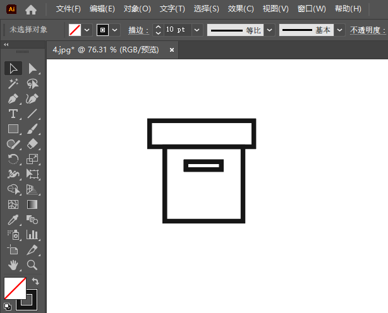Screen dimensions: 388x313
Task: Select the Type tool
Action: pyautogui.click(x=13, y=114)
